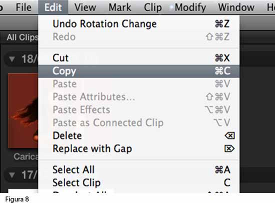The width and height of the screenshot is (275, 203).
Task: Collapse the 17/ date group triangle
Action: 12,175
